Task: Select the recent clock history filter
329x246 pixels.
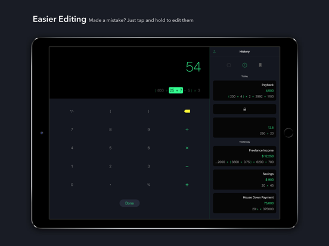Action: [244, 65]
